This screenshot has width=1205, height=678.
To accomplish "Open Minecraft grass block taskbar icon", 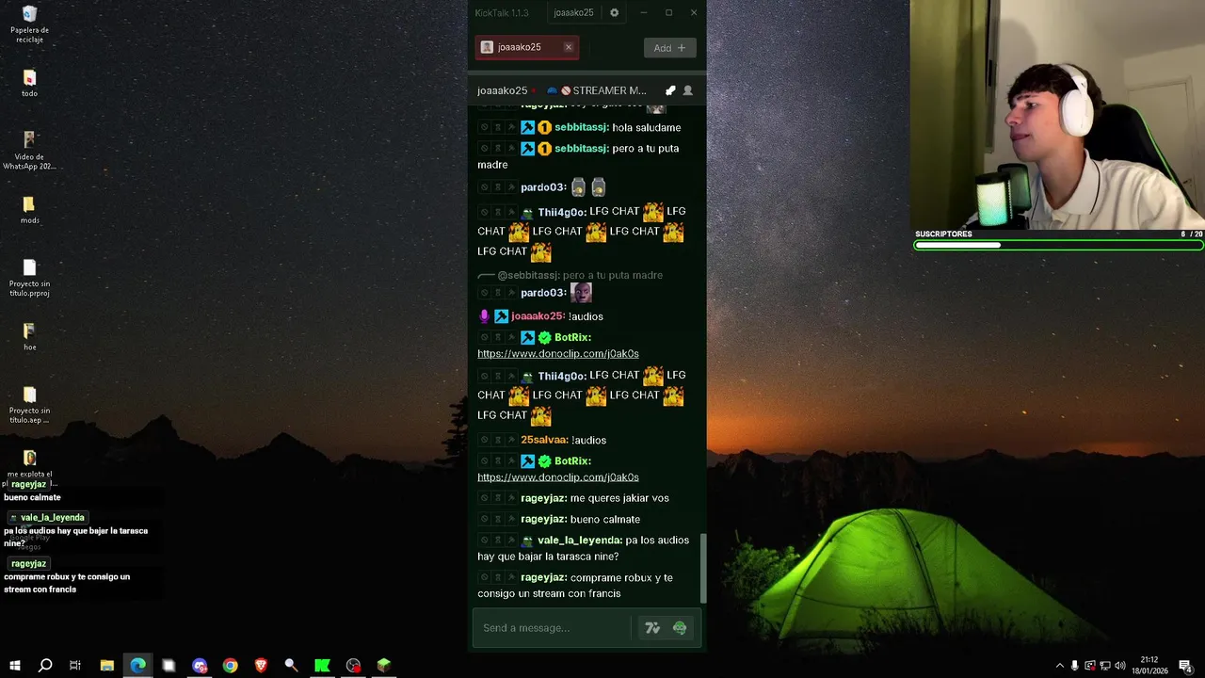I will 383,665.
